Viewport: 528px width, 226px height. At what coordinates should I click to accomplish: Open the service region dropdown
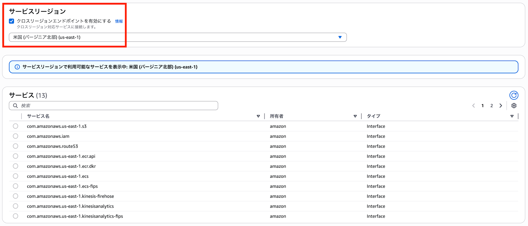(177, 37)
